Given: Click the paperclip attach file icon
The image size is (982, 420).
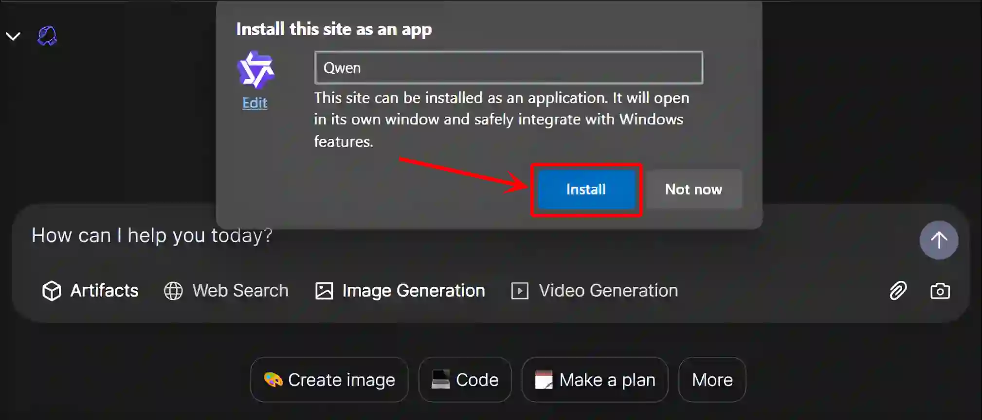Looking at the screenshot, I should point(898,291).
